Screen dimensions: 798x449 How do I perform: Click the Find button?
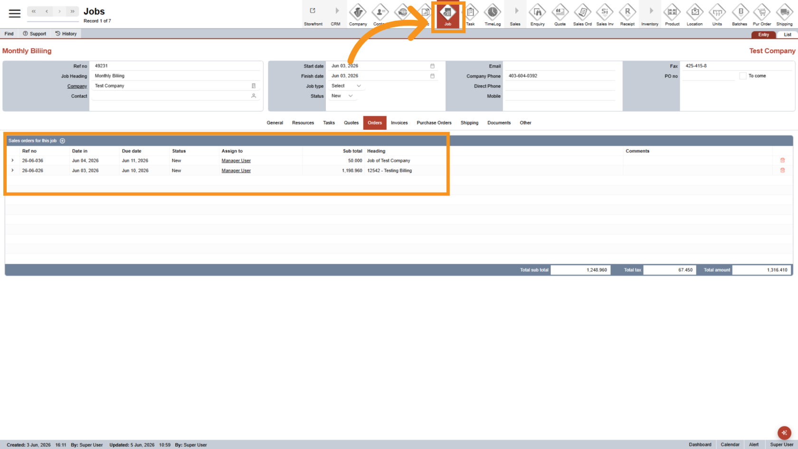coord(9,34)
